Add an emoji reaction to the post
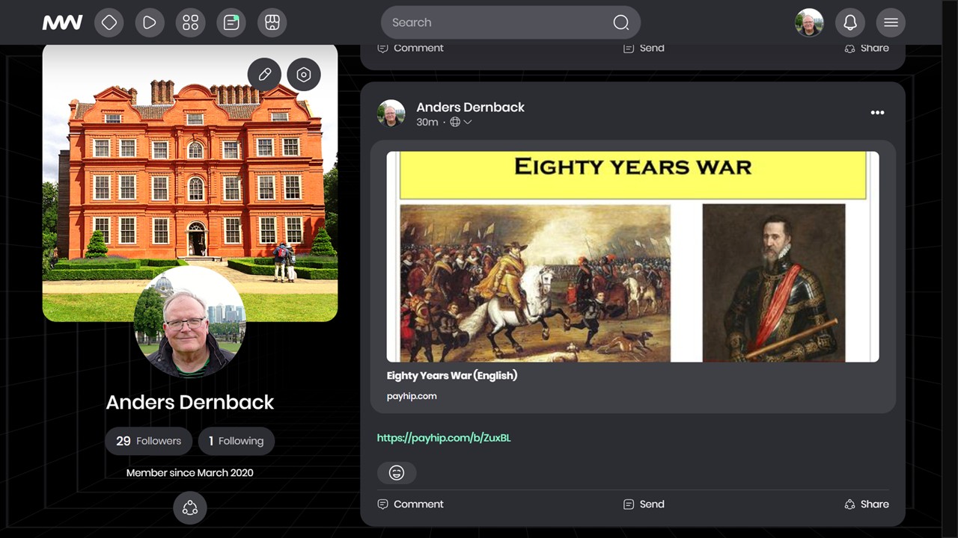The image size is (958, 538). click(397, 472)
